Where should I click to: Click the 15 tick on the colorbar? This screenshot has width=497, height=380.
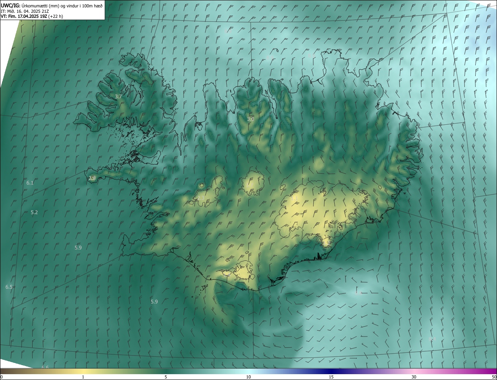click(x=331, y=377)
